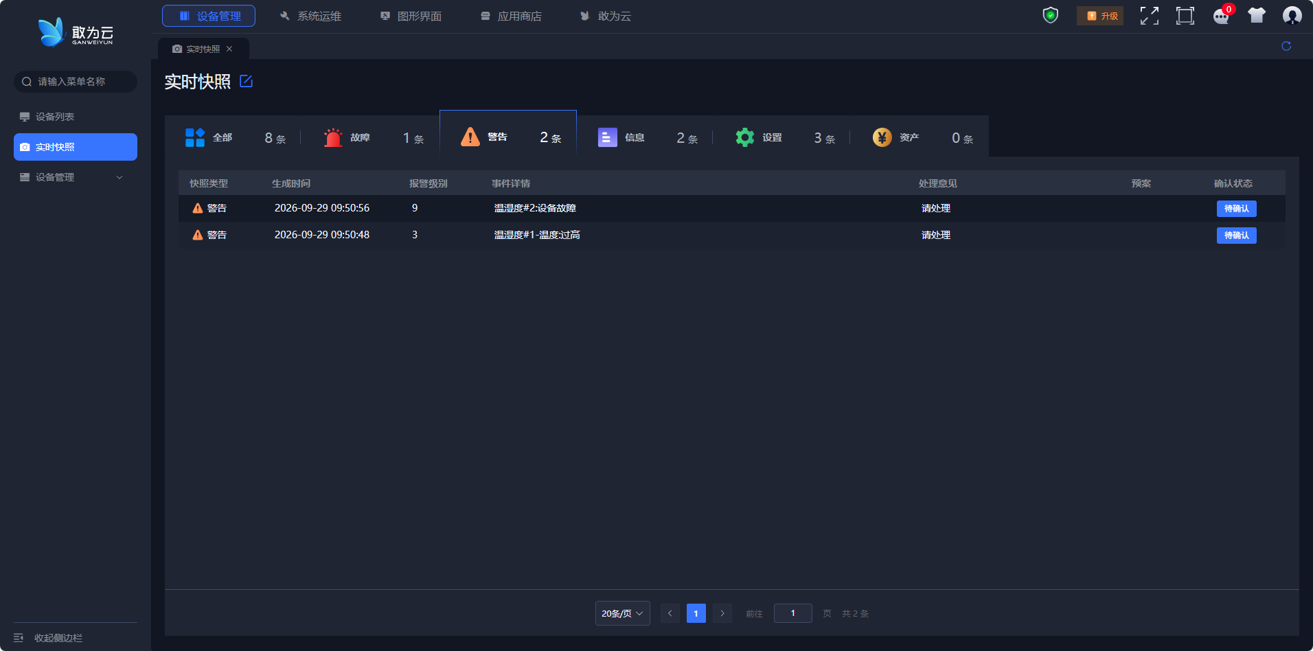Select 实时快照 in the sidebar
Screen dimensions: 1313x651
(76, 147)
